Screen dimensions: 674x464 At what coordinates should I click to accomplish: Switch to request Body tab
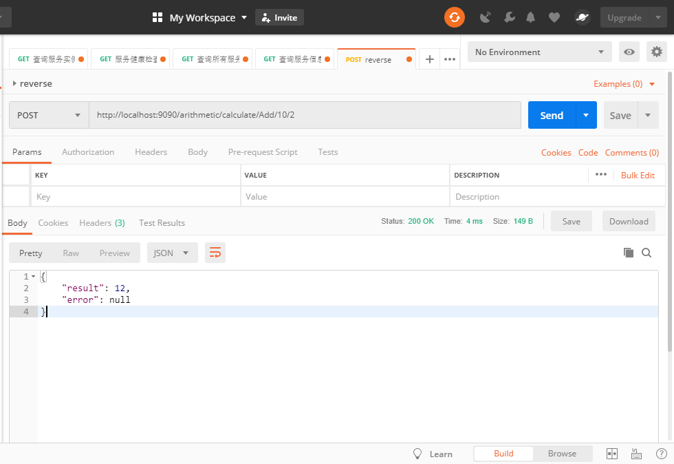coord(198,152)
